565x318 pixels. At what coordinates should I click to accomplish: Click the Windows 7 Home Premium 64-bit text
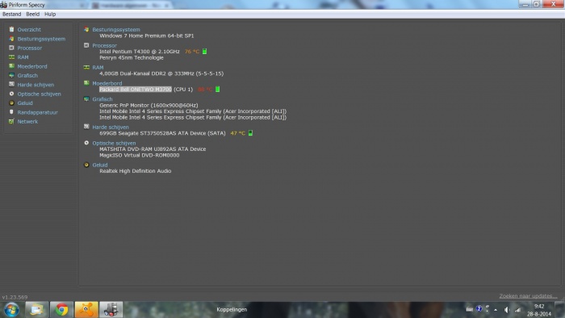click(x=147, y=36)
